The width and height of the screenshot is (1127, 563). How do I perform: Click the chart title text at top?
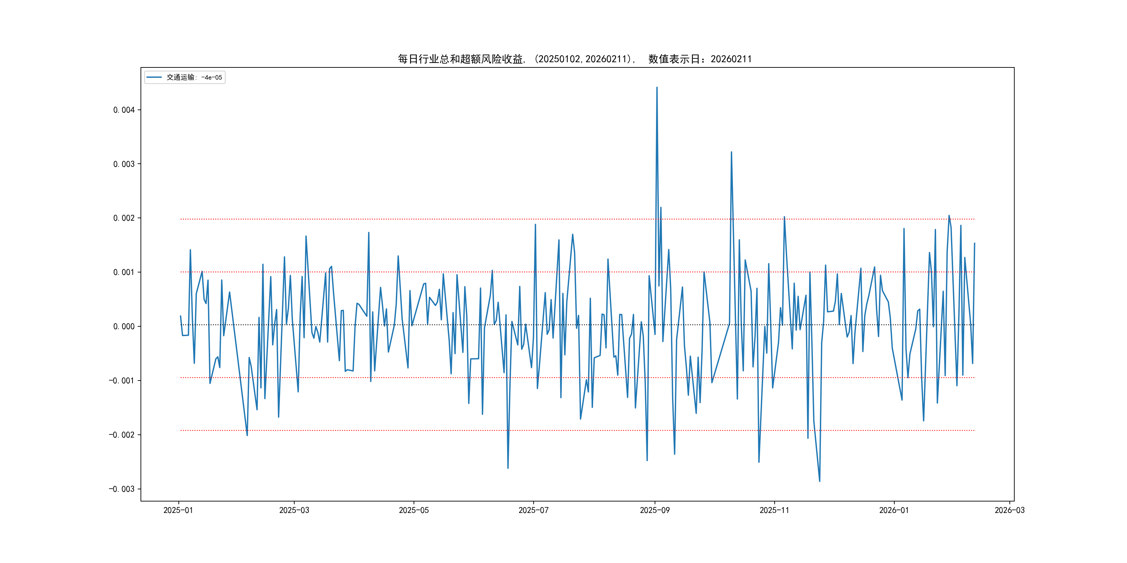pyautogui.click(x=574, y=59)
